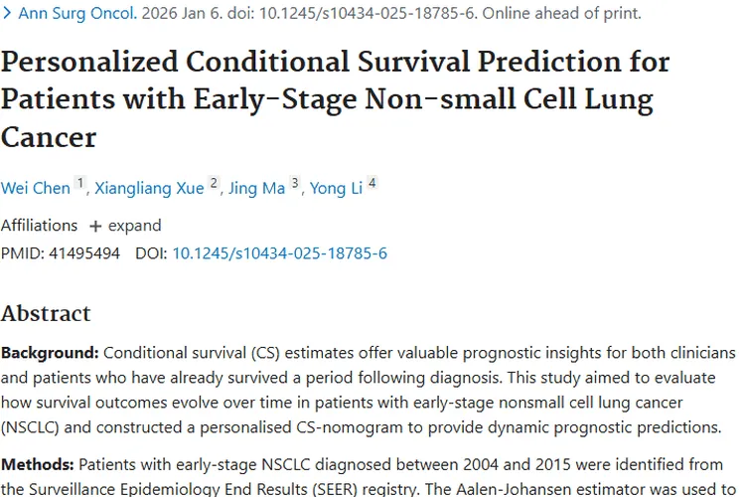The height and width of the screenshot is (497, 745).
Task: Click the Affiliations label
Action: 39,225
